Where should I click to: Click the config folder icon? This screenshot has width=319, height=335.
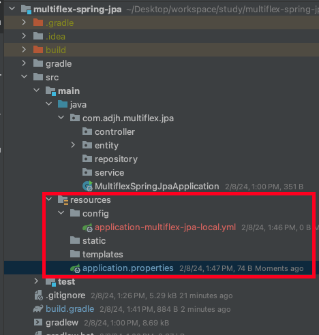tap(75, 213)
